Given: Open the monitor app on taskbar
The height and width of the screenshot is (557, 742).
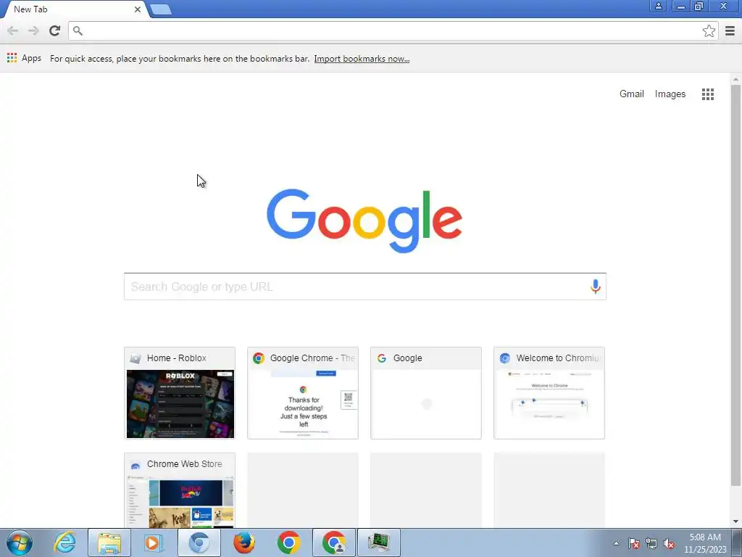Looking at the screenshot, I should tap(378, 542).
